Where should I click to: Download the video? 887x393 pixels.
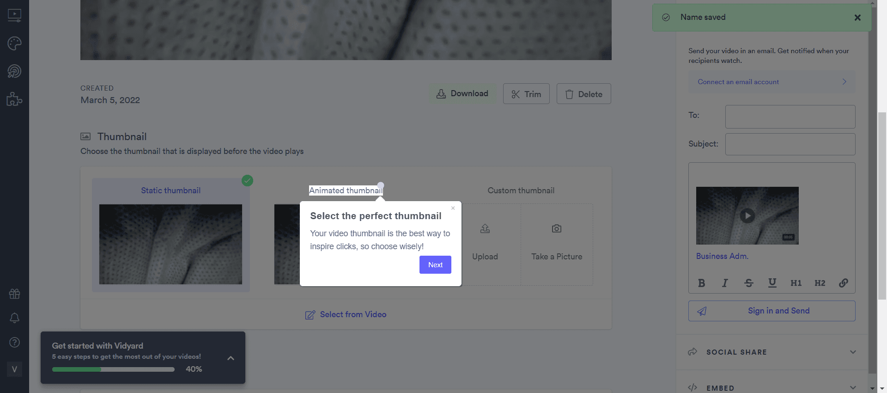462,94
